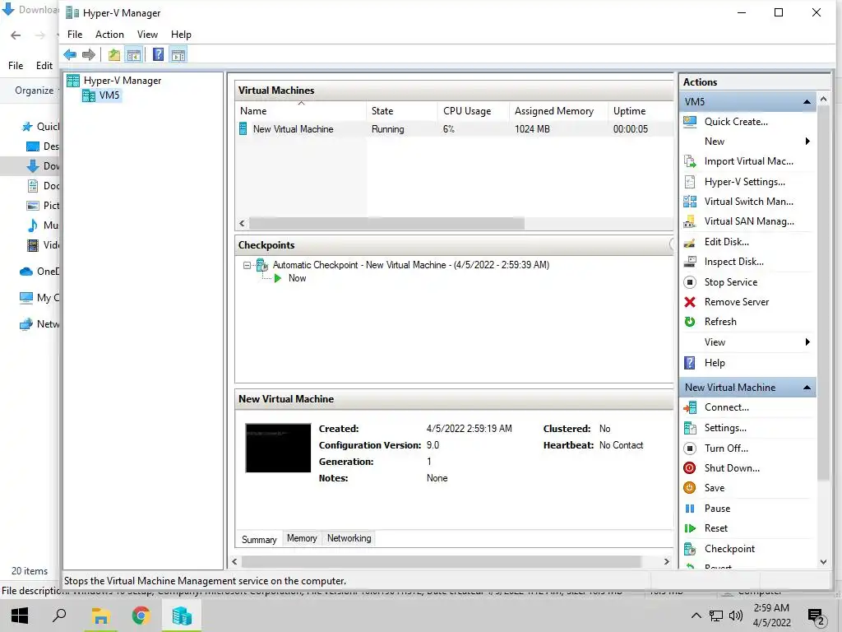Click the Import Virtual Machine icon
The width and height of the screenshot is (842, 632).
tap(690, 161)
